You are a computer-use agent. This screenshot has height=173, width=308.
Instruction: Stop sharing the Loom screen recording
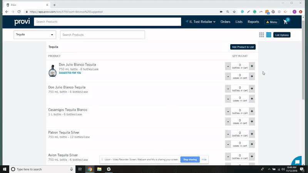pyautogui.click(x=190, y=160)
